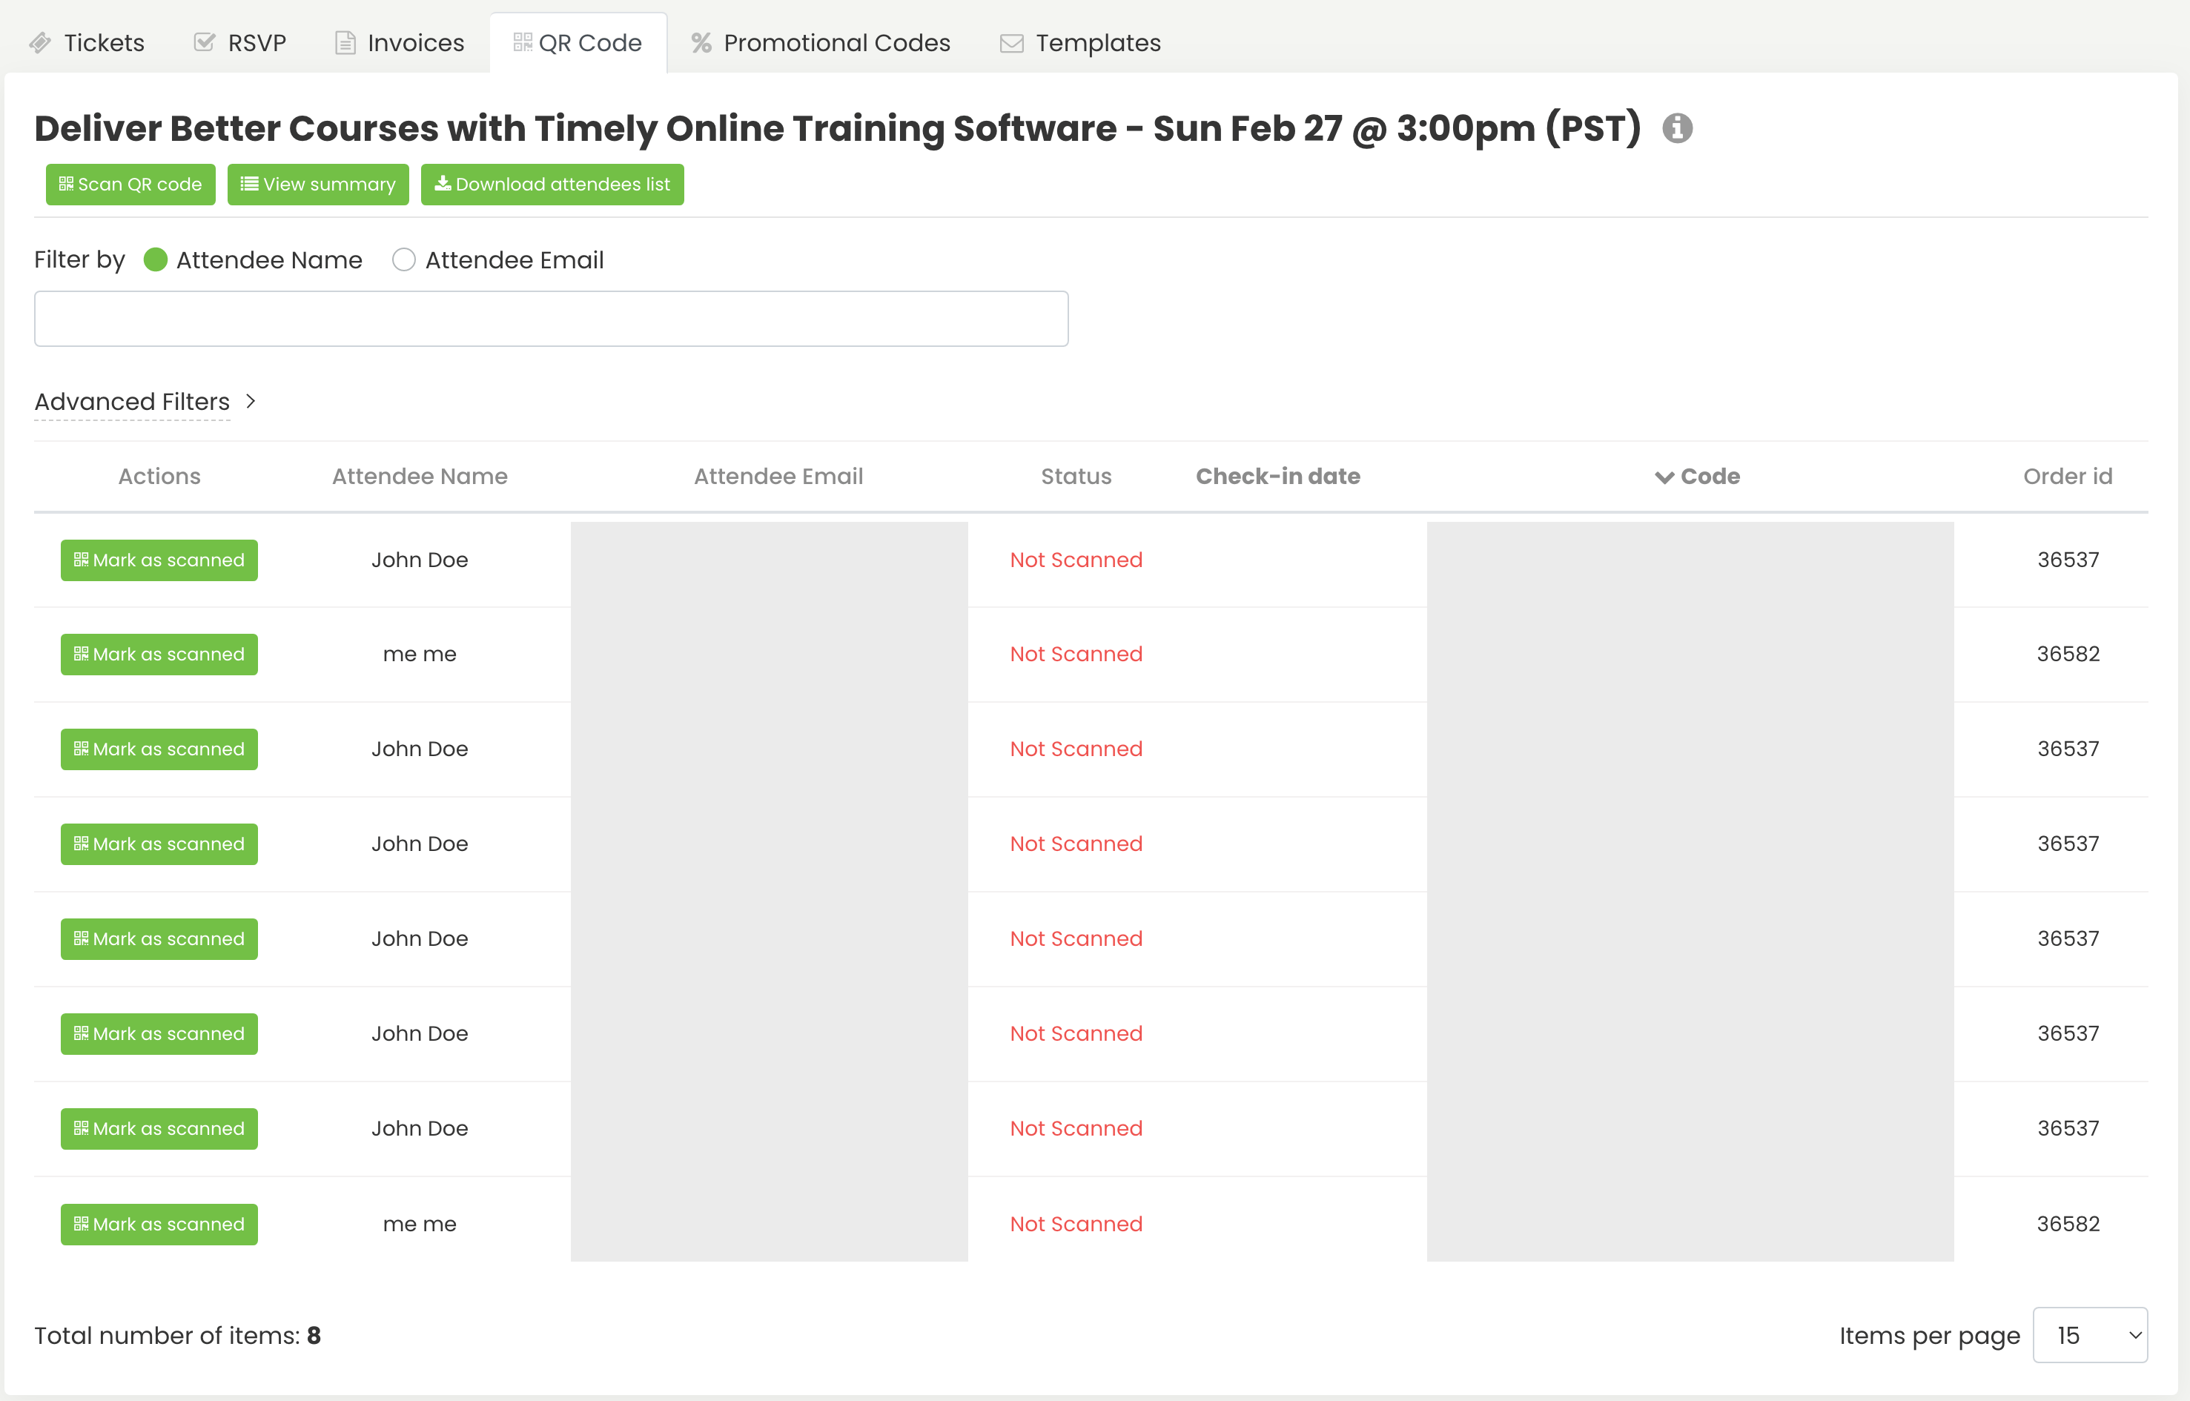Click the Attendee Email column header

coord(778,477)
